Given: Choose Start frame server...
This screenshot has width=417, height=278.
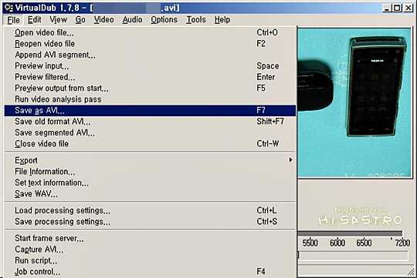Looking at the screenshot, I should pyautogui.click(x=150, y=239).
